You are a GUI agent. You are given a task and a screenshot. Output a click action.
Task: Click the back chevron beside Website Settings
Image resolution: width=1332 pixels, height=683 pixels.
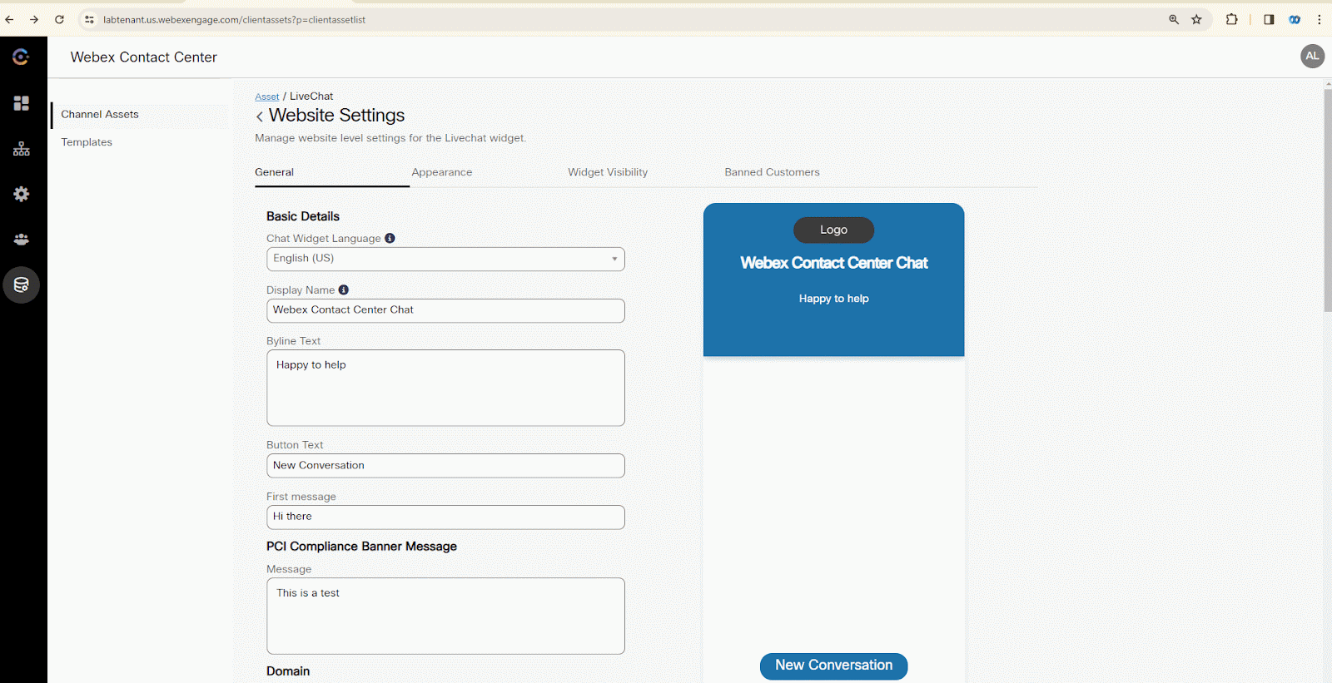click(260, 116)
